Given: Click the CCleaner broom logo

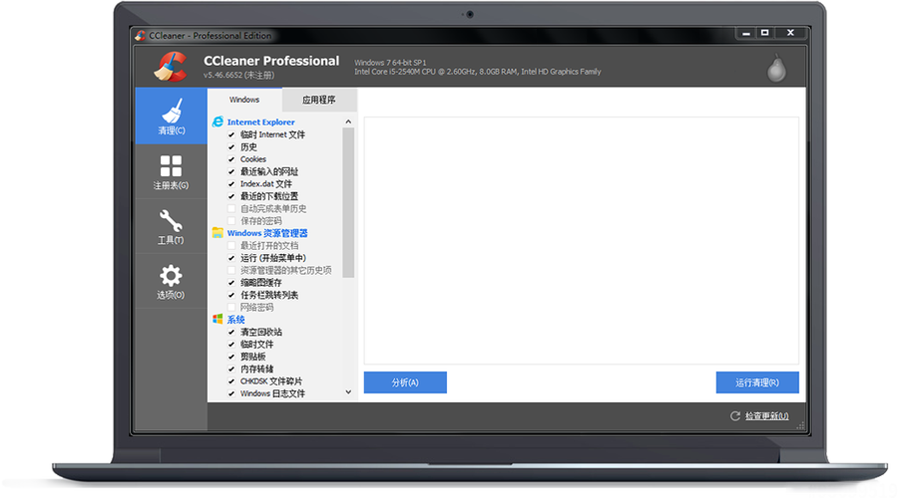Looking at the screenshot, I should point(171,67).
